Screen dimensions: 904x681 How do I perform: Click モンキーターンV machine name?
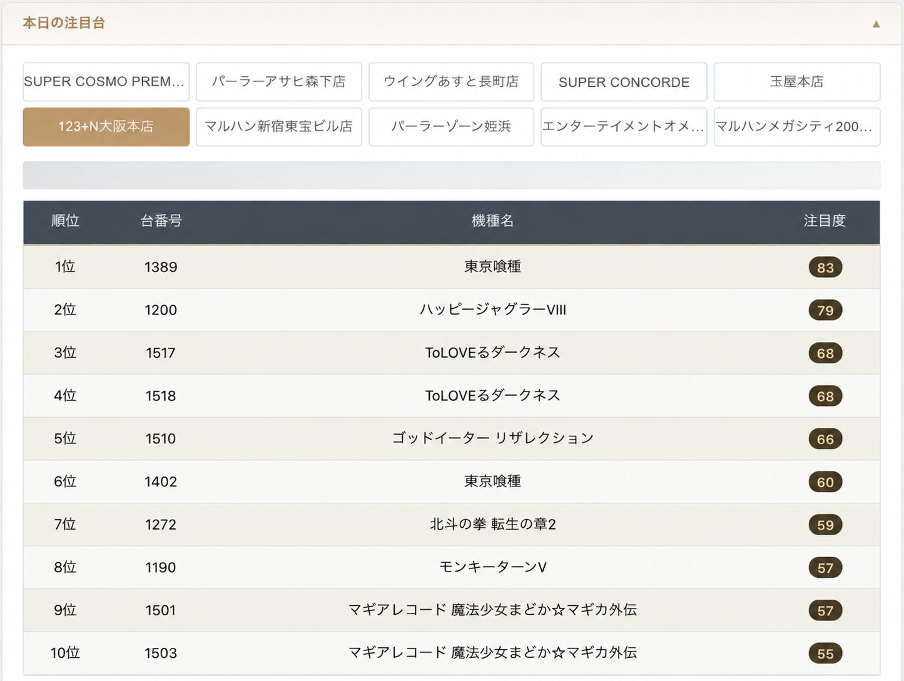[492, 567]
